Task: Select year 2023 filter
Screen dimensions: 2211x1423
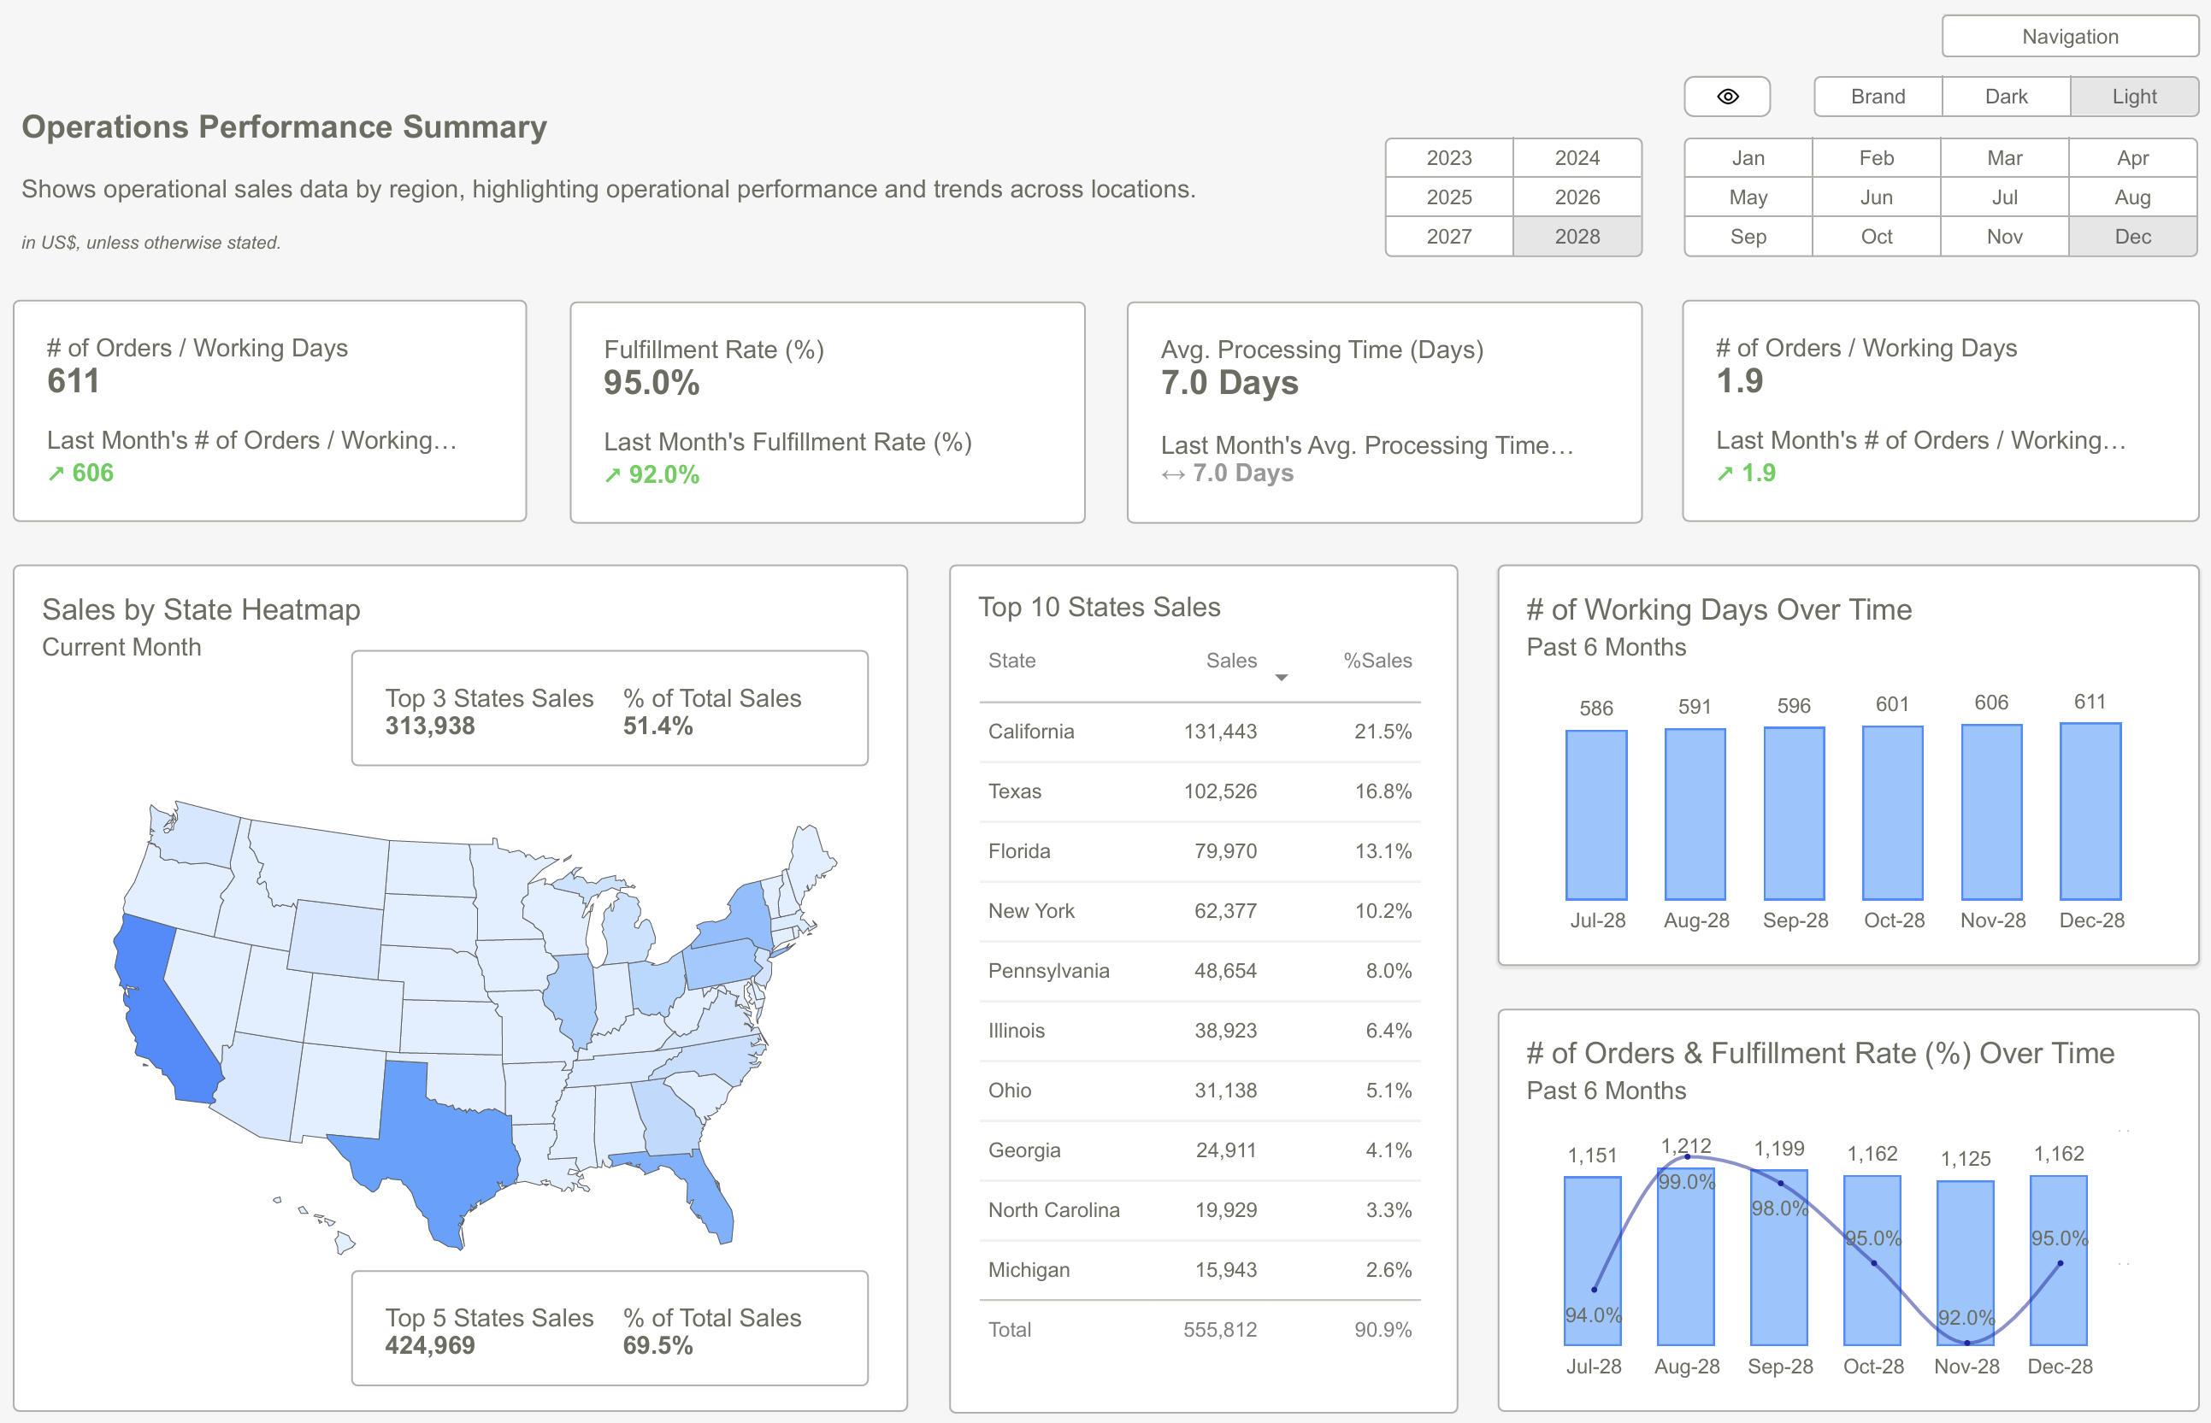Action: [x=1448, y=158]
